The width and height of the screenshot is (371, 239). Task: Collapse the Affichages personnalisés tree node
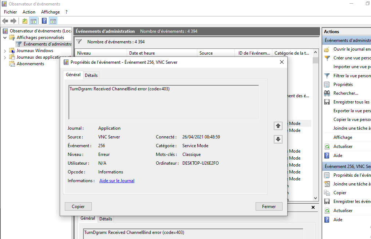click(x=5, y=38)
